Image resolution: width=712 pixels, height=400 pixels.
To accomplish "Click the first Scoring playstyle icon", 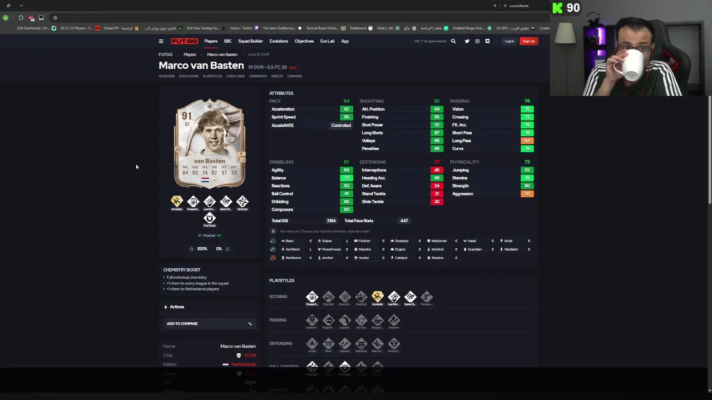I will [x=312, y=298].
